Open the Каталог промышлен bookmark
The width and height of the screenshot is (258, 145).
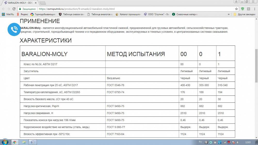pos(128,14)
